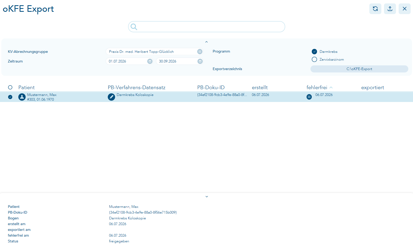Sort by Patient column header

[x=26, y=87]
